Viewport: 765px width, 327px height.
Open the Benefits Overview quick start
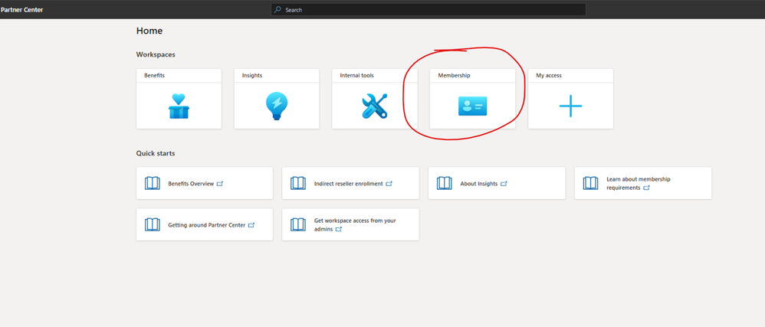(205, 183)
